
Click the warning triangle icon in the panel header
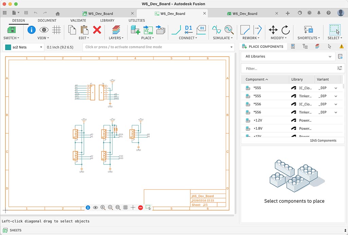coord(342,46)
